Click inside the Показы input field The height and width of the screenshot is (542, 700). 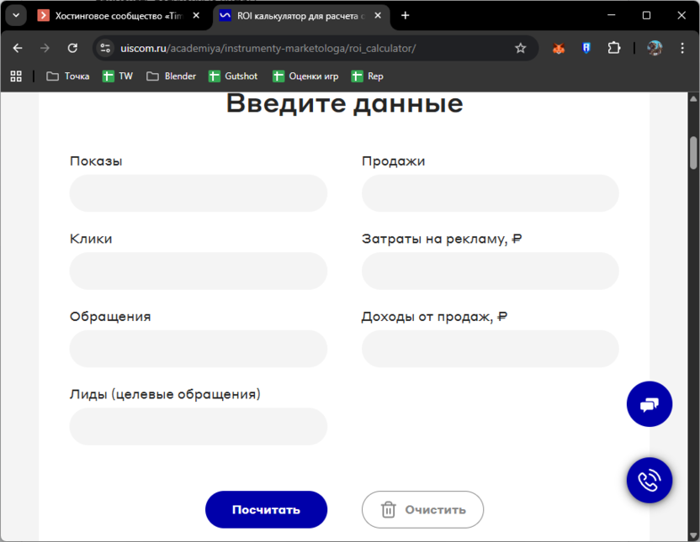[198, 193]
